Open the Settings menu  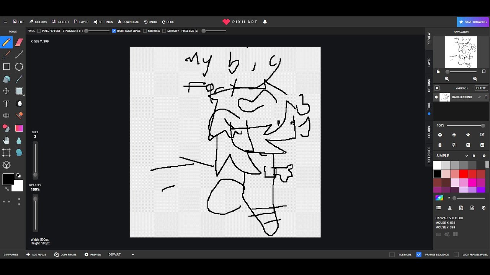coord(103,22)
